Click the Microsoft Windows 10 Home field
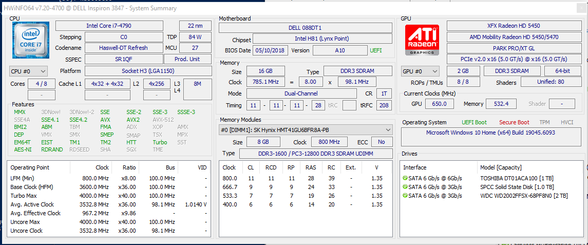 click(491, 133)
